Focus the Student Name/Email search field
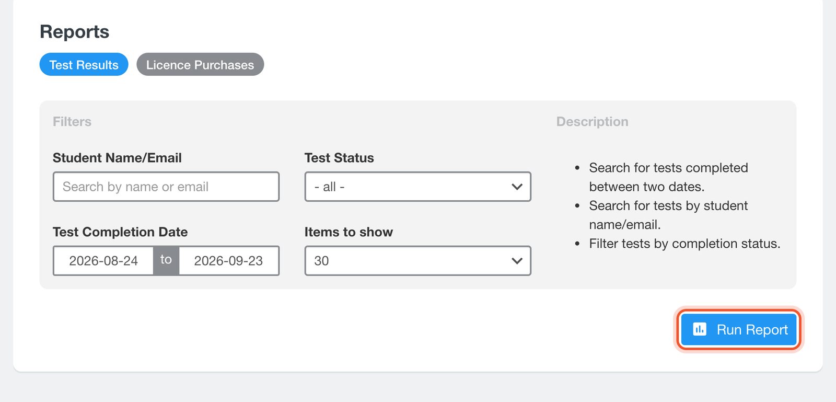The image size is (836, 402). click(166, 187)
